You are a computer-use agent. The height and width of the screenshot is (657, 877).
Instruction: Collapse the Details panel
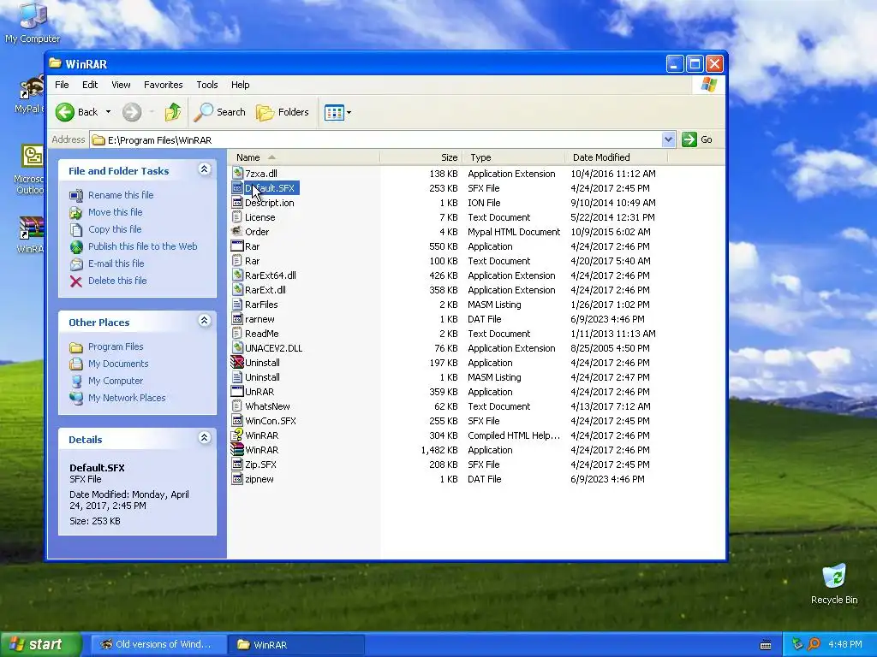pos(204,438)
